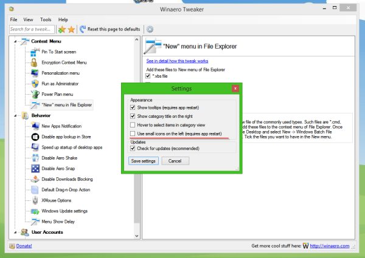Click the User Accounts category icon
Viewport: 365px width, 258px height.
(x=24, y=232)
